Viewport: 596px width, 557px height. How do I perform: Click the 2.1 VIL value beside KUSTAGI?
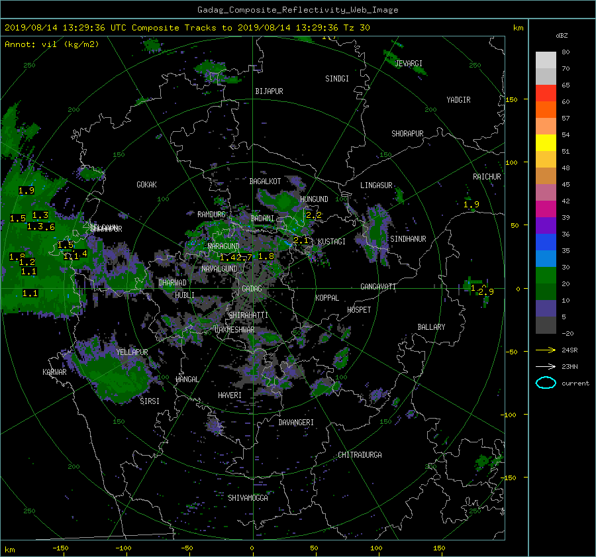(x=301, y=240)
